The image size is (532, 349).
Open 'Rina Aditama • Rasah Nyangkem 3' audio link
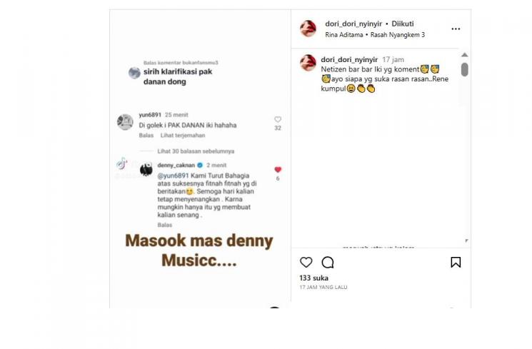(375, 34)
